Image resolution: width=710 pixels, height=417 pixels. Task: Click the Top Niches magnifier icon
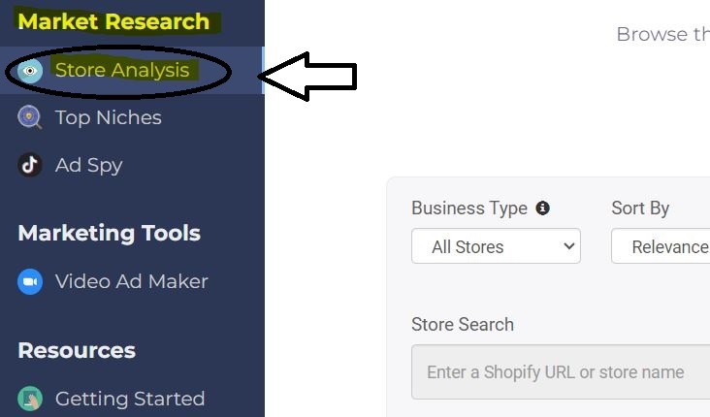[x=30, y=117]
